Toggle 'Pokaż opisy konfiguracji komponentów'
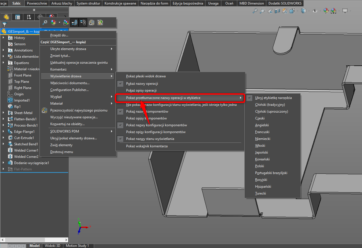The image size is (362, 248). [x=156, y=132]
